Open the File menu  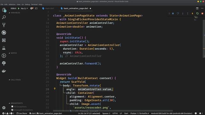coord(2,4)
